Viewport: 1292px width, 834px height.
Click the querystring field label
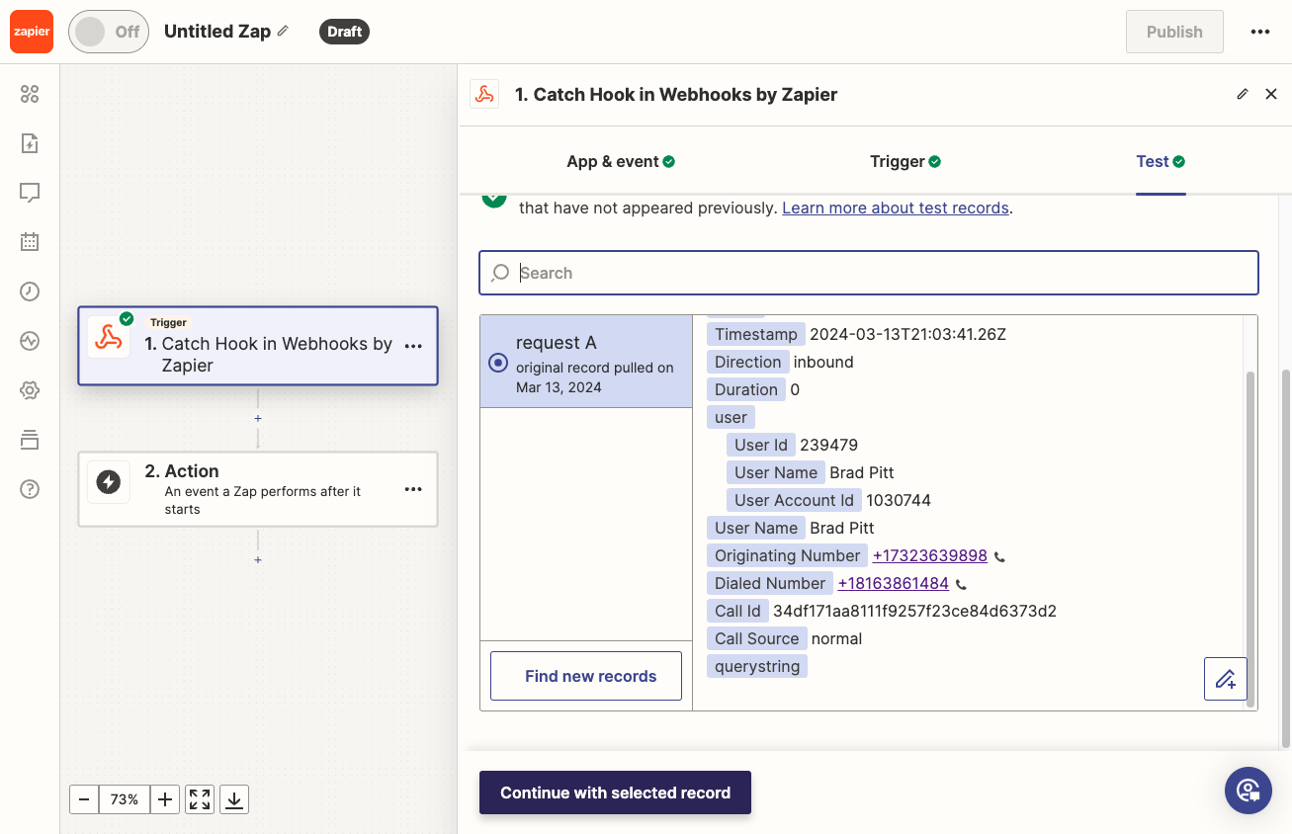[x=757, y=666]
